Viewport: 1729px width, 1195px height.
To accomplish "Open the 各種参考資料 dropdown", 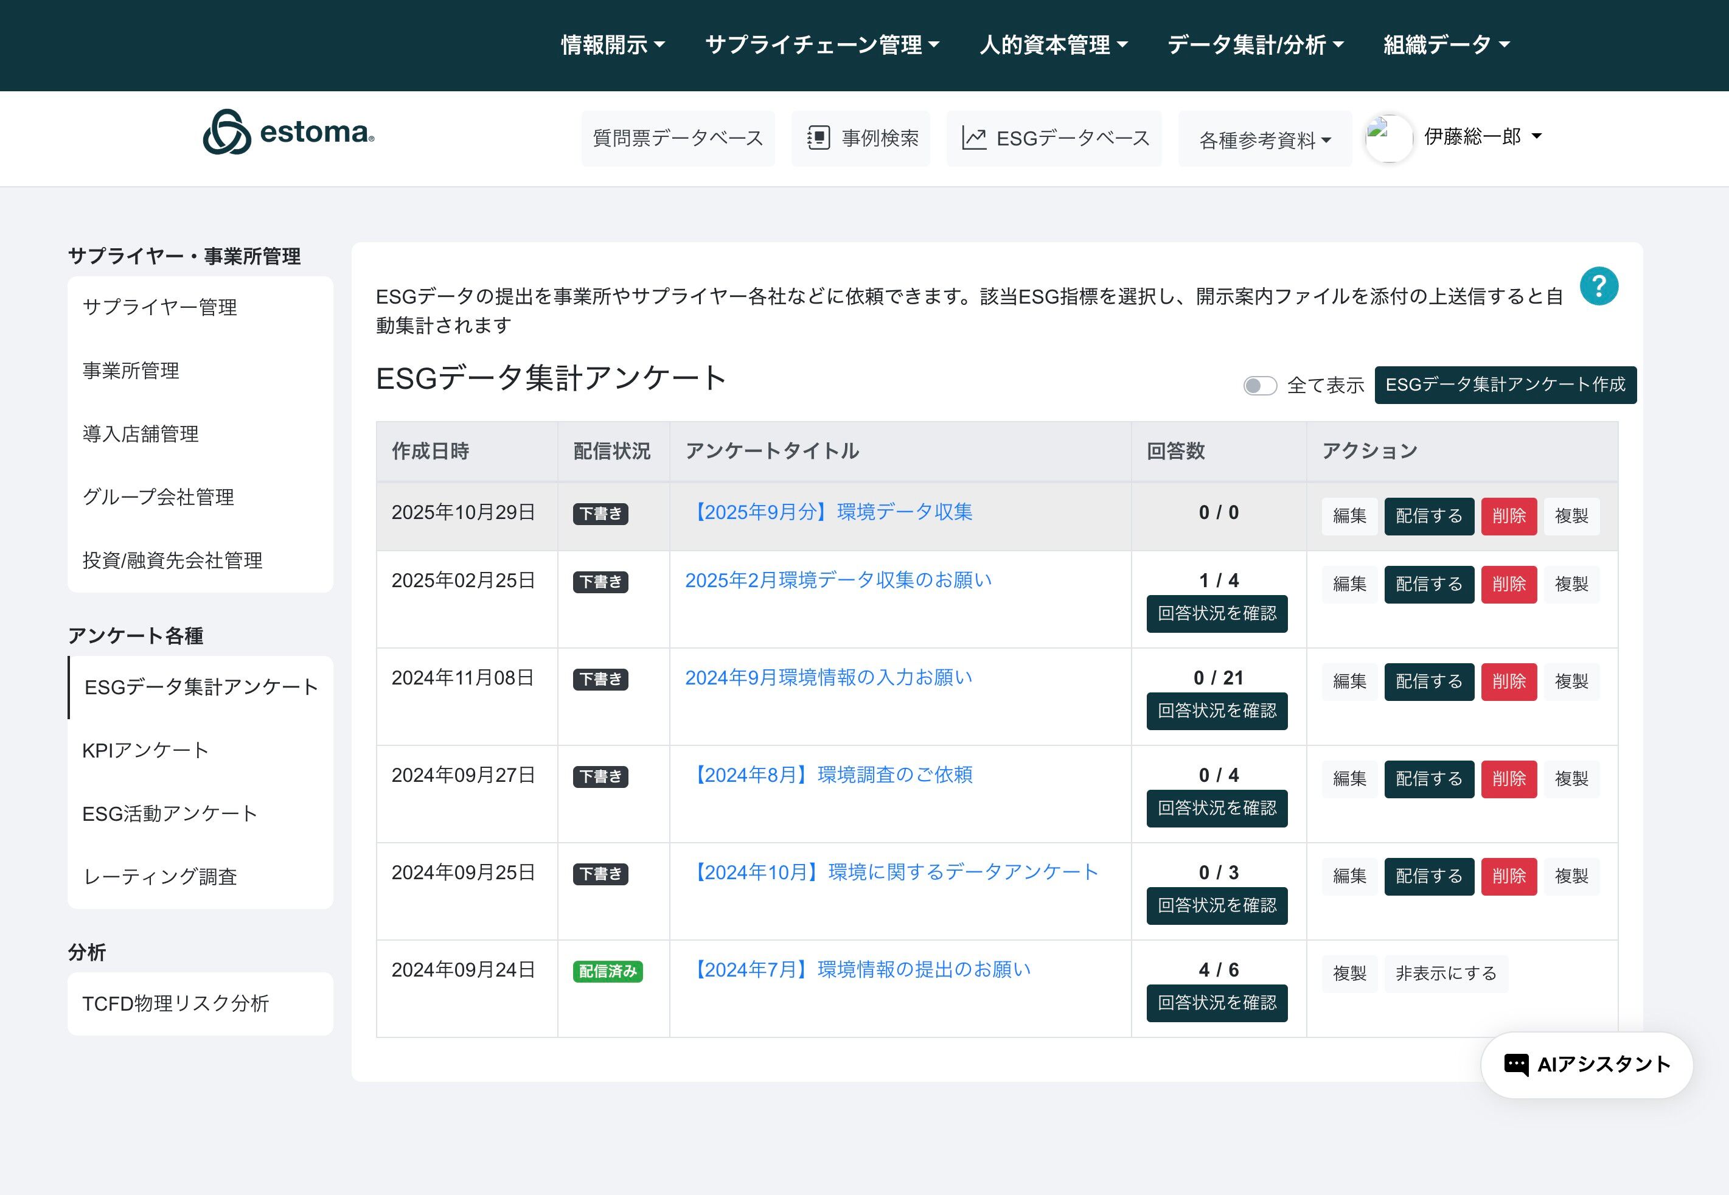I will pos(1265,139).
